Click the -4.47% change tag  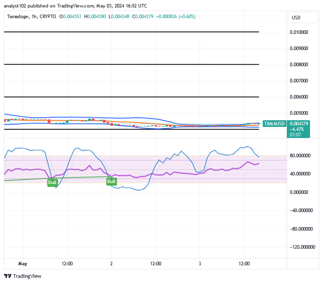(x=297, y=129)
